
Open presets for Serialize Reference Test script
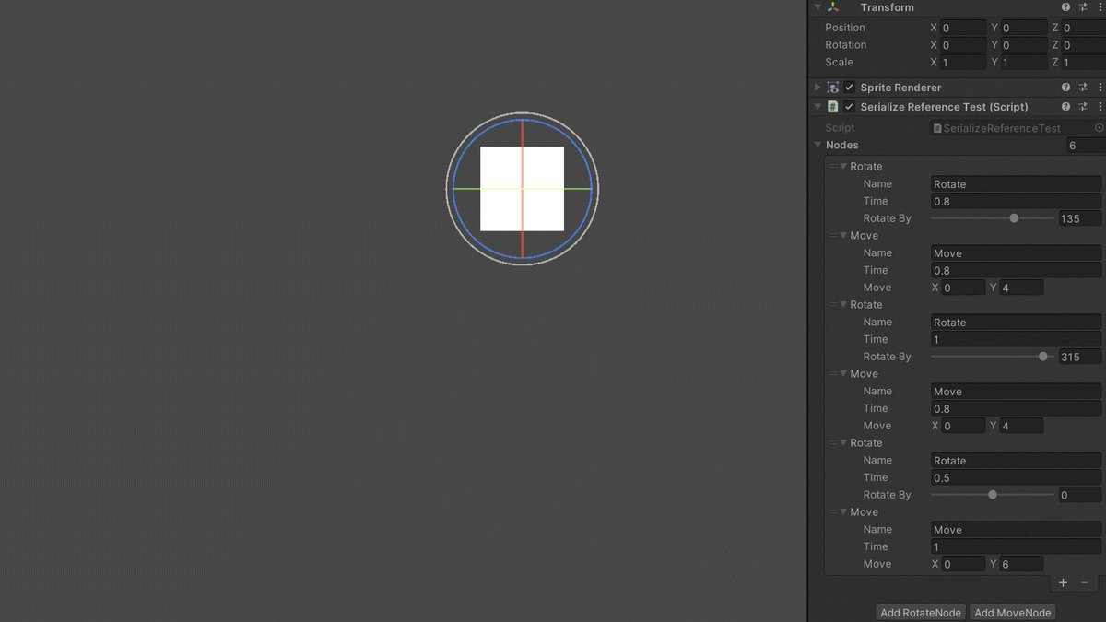(x=1083, y=107)
